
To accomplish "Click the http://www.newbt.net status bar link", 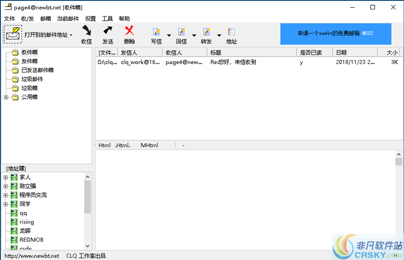I will point(32,256).
